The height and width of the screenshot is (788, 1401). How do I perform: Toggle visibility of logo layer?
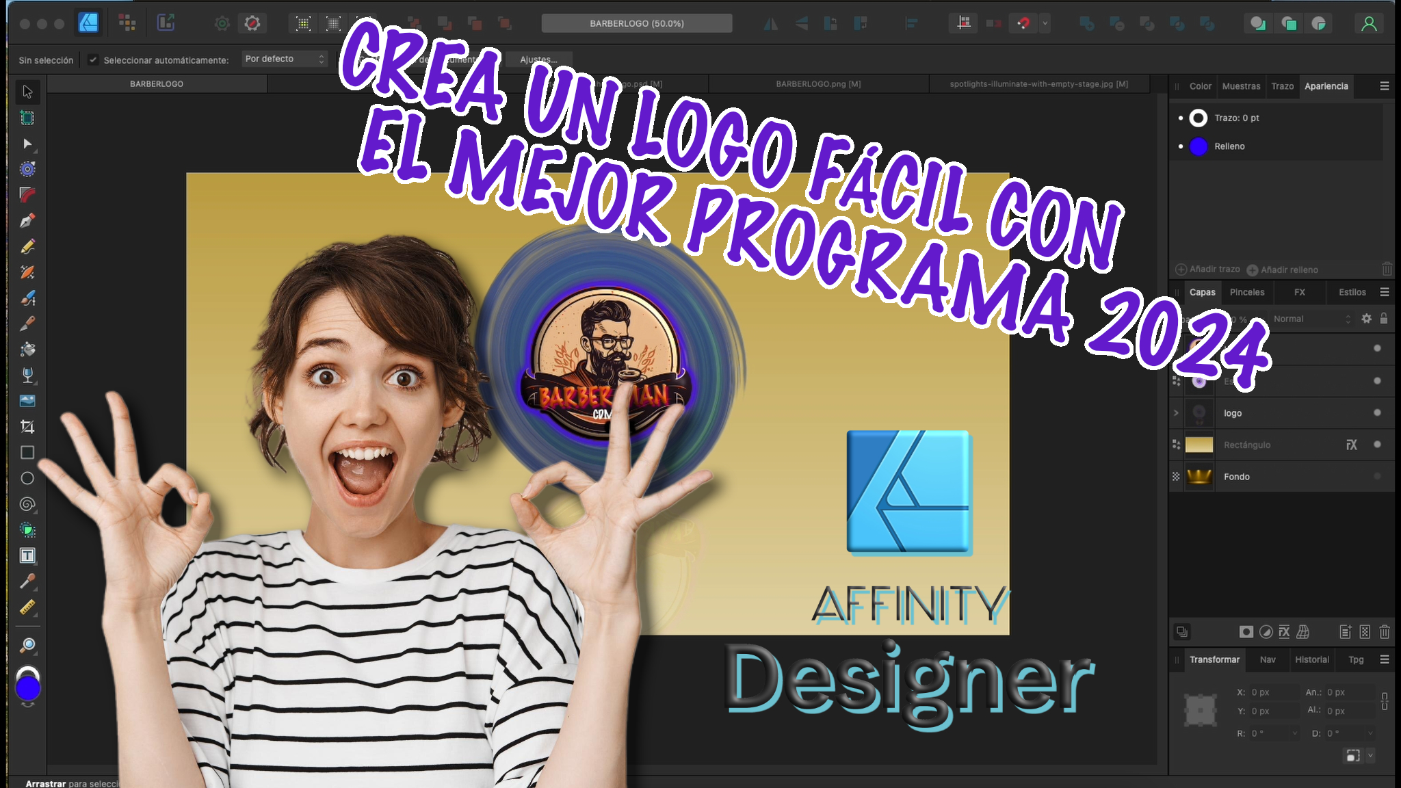point(1377,412)
